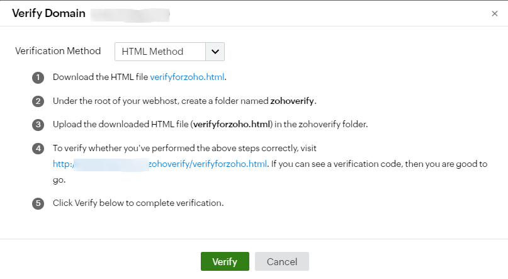This screenshot has height=279, width=508.
Task: Open the HTML Method combo box
Action: click(x=161, y=52)
